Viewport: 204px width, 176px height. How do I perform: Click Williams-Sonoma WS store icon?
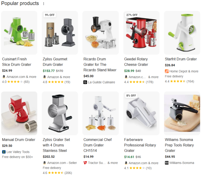(167, 163)
